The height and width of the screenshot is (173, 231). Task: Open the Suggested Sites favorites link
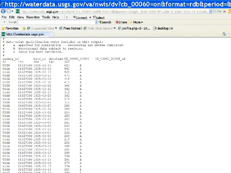pyautogui.click(x=40, y=28)
